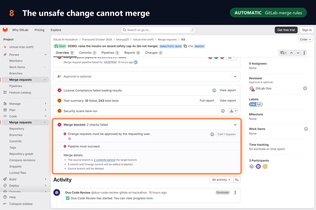316x210 pixels.
Task: Switch to the Changes tab
Action: 154,53
